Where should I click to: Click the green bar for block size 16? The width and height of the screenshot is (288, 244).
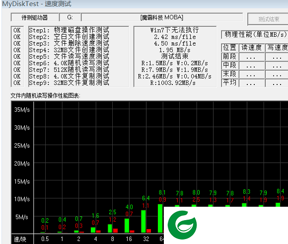click(127, 226)
